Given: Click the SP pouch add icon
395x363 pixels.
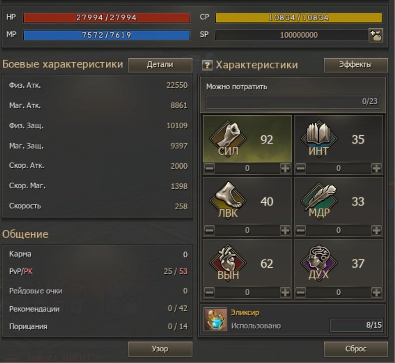Looking at the screenshot, I should click(376, 35).
